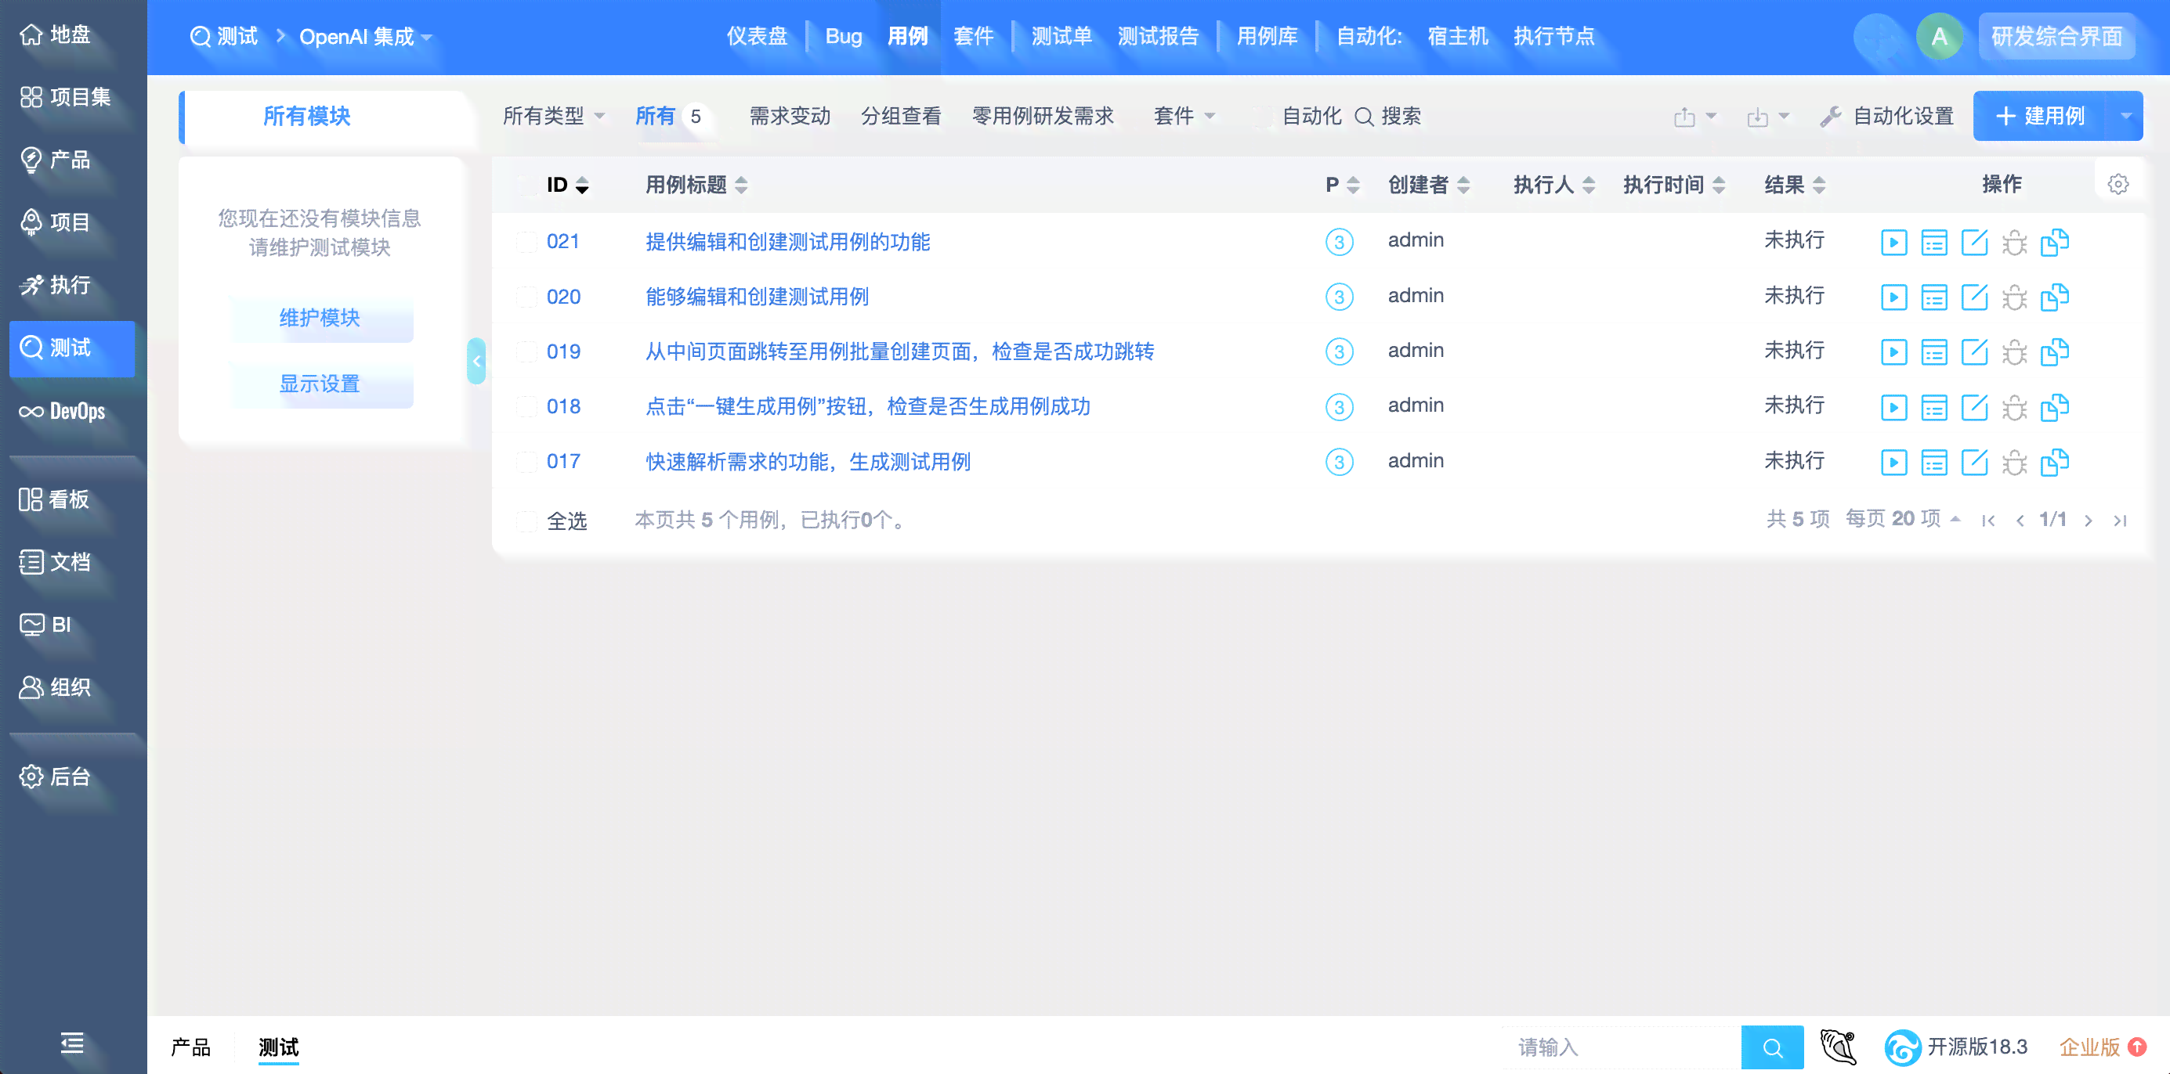Sort by ID column
The width and height of the screenshot is (2170, 1074).
(x=567, y=184)
